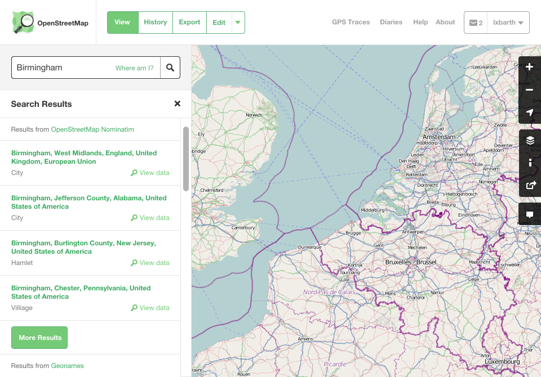This screenshot has height=377, width=541.
Task: Switch to the View tab
Action: click(x=122, y=23)
